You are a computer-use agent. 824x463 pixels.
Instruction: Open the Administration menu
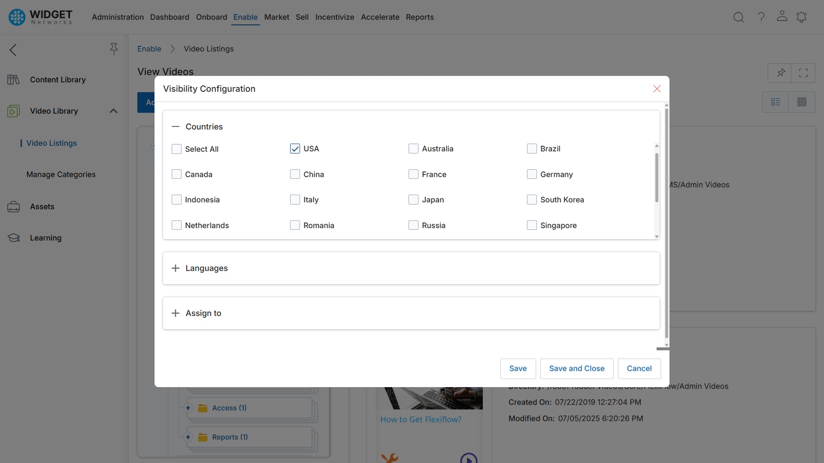click(118, 17)
